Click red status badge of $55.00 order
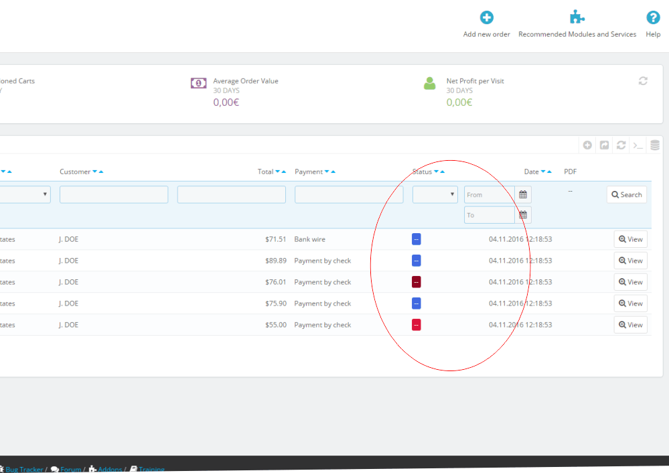 tap(417, 325)
